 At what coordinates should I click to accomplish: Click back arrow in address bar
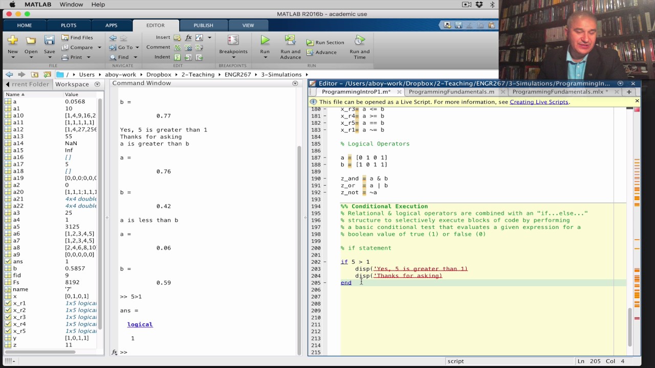tap(9, 75)
